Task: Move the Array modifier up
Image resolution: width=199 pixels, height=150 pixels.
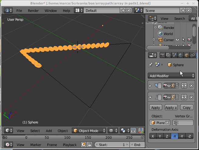Action: 183,86
